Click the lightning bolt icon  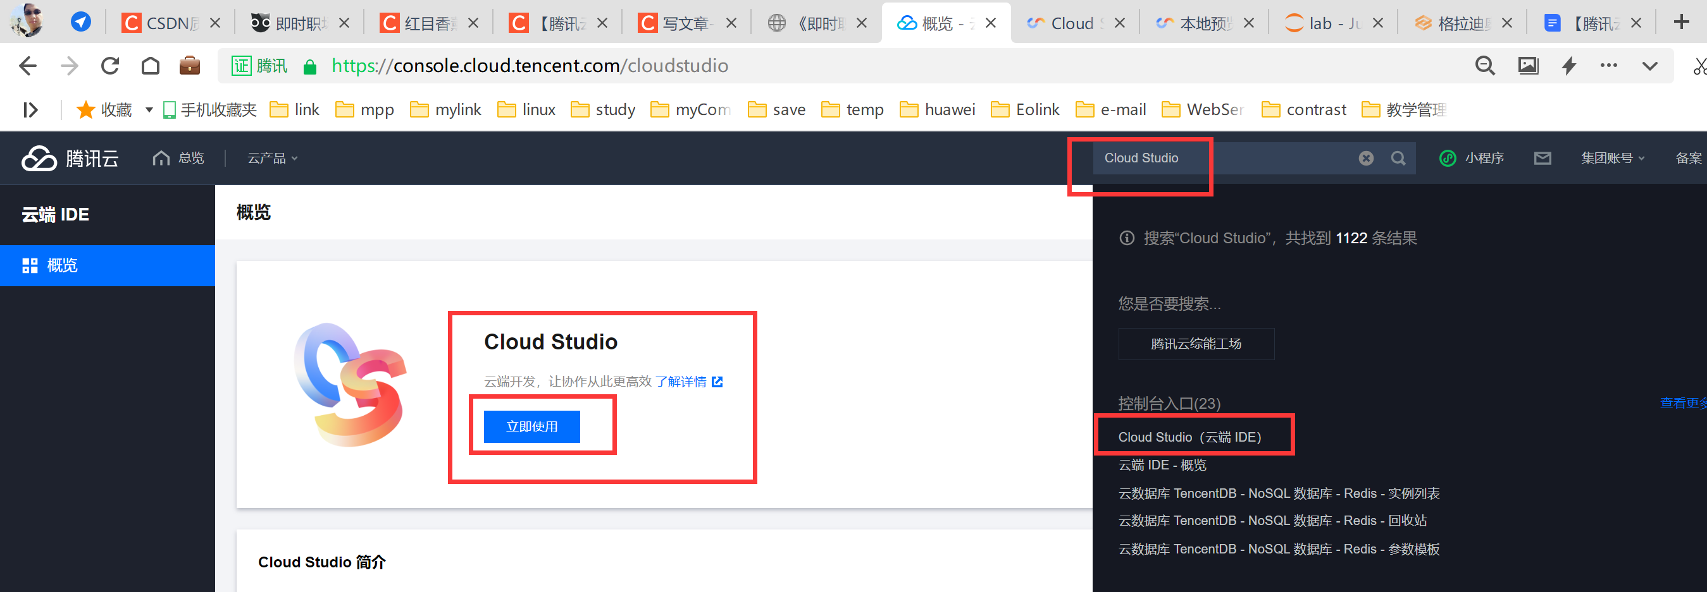click(x=1569, y=66)
